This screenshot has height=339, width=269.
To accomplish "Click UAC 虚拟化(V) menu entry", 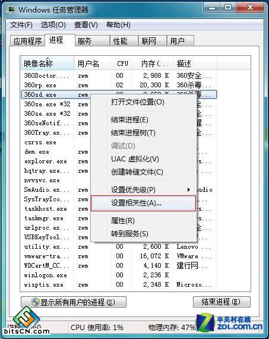I will (x=144, y=159).
